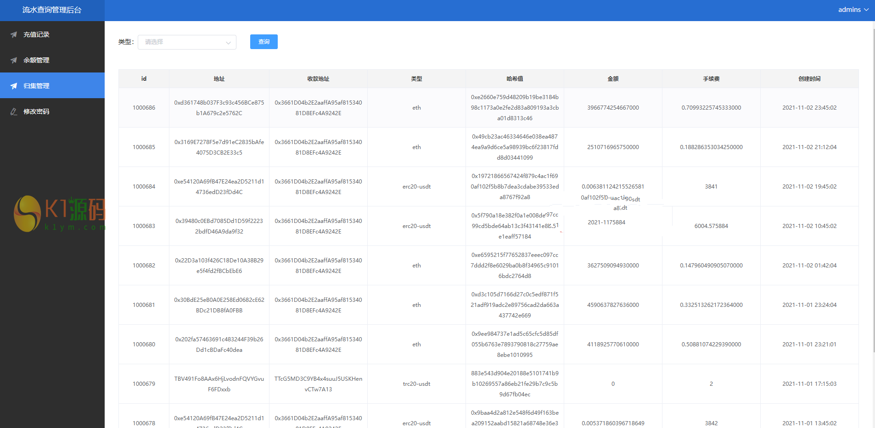Open the admins user dropdown

point(853,10)
